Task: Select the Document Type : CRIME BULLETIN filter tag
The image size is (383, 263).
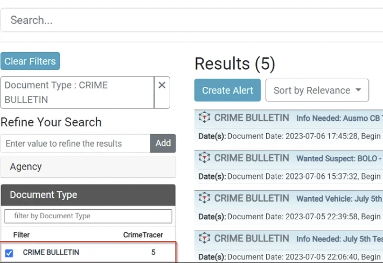Action: 78,92
